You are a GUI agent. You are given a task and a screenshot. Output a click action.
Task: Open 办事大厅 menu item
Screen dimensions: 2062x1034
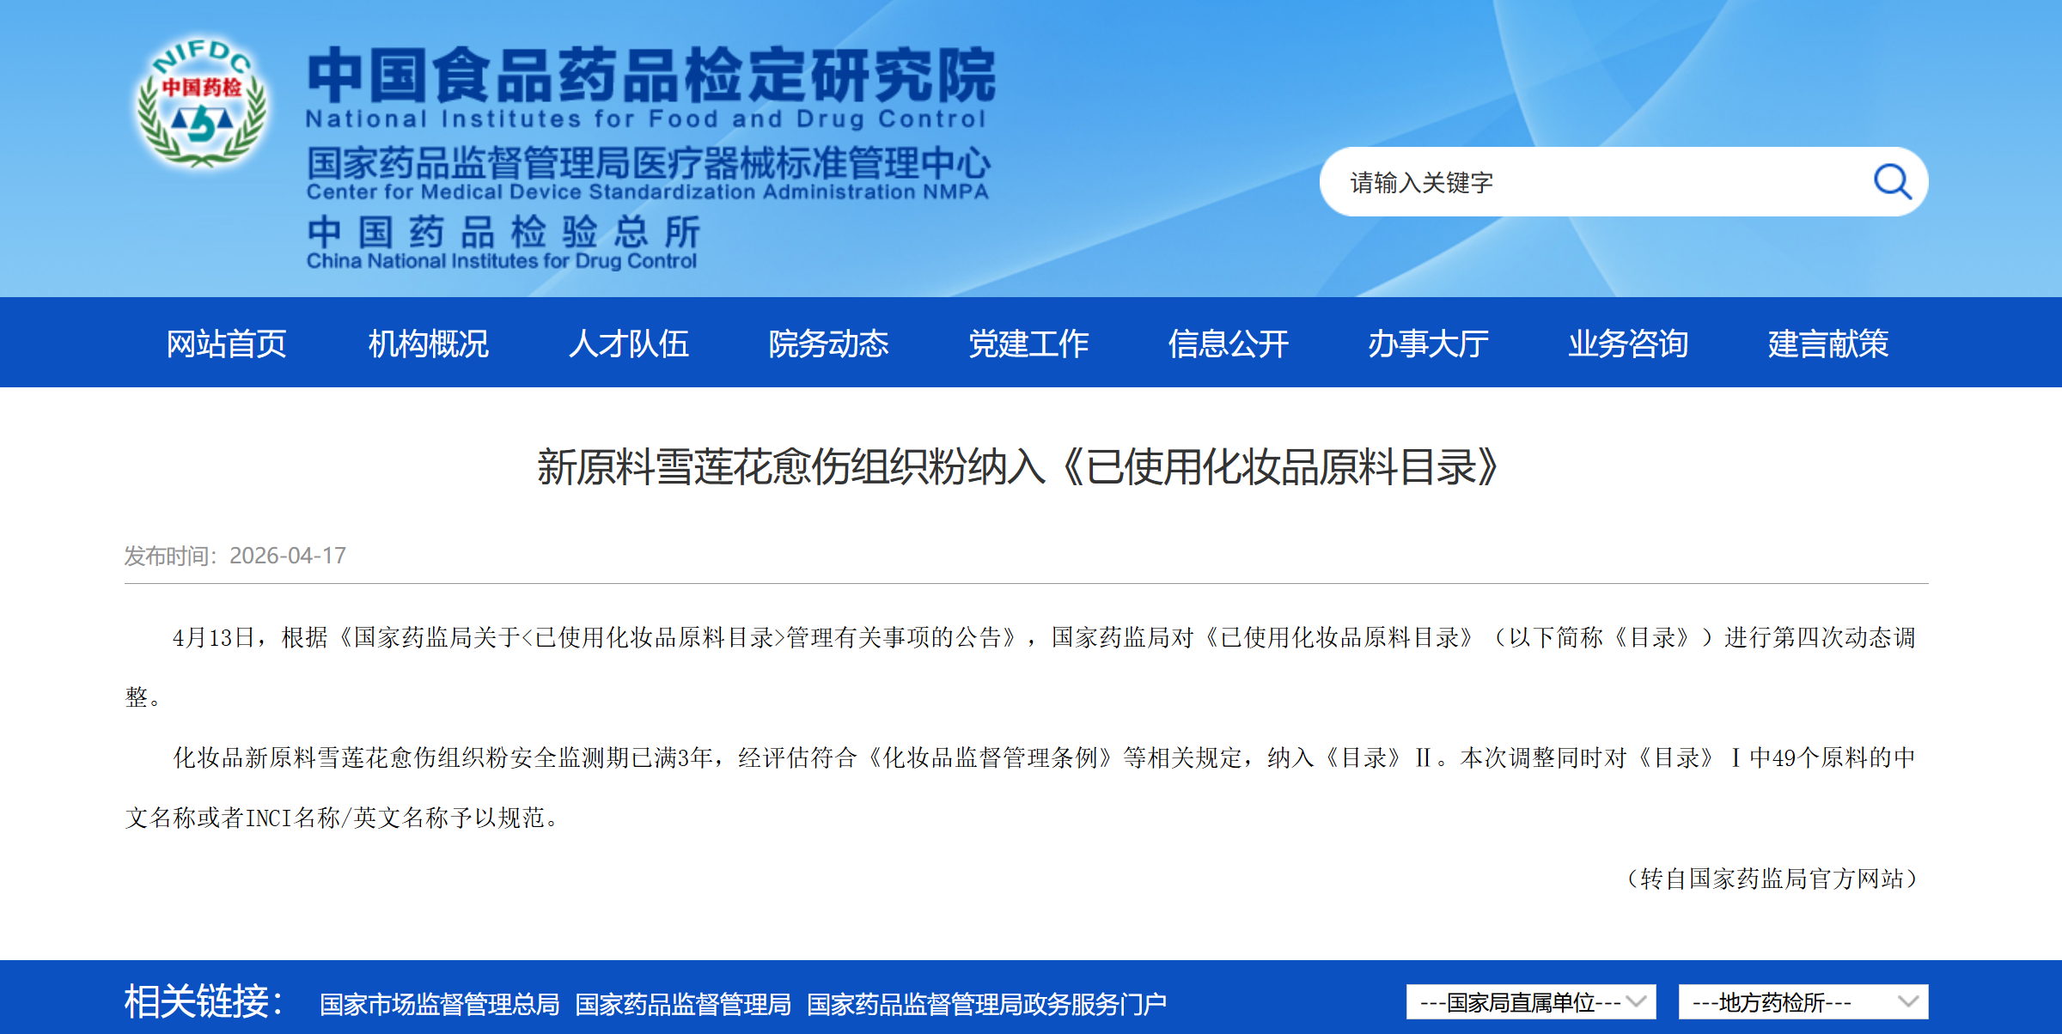click(1428, 344)
